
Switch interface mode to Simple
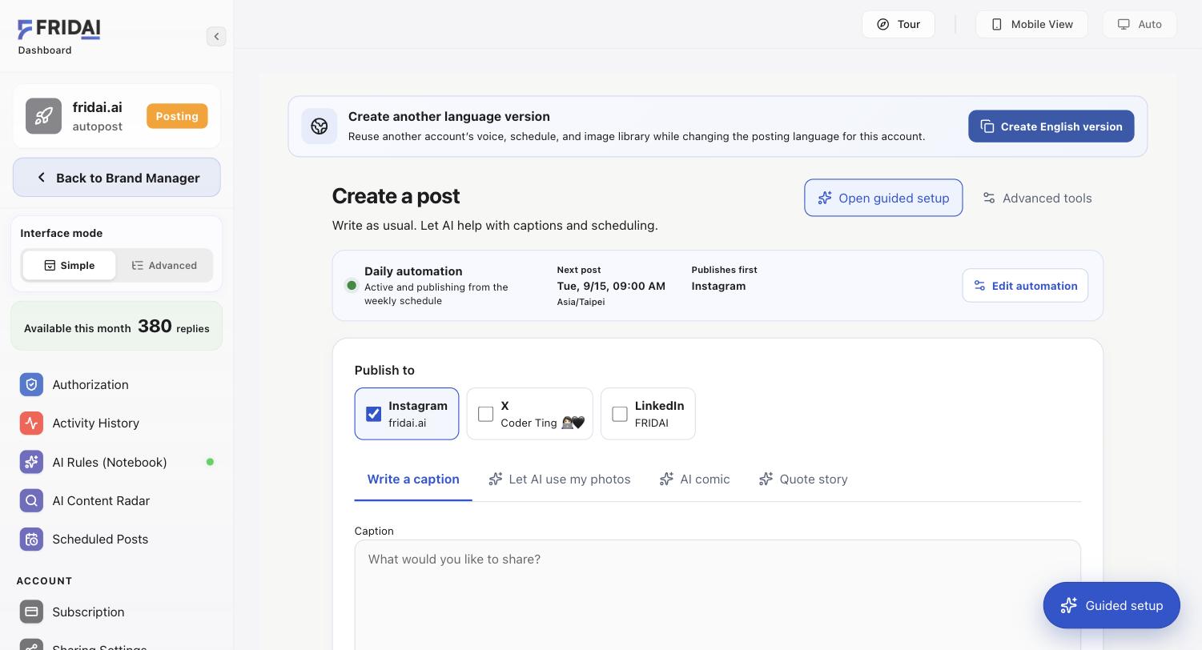point(69,266)
